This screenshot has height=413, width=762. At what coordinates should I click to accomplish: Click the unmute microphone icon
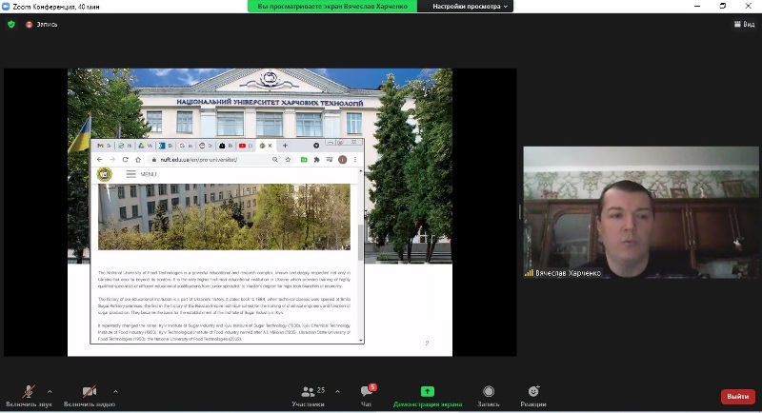[29, 391]
